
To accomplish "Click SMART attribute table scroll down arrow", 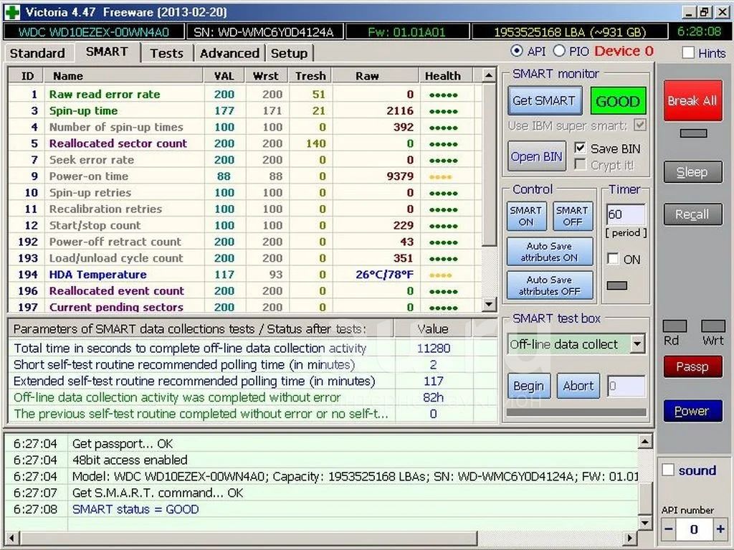I will tap(489, 304).
